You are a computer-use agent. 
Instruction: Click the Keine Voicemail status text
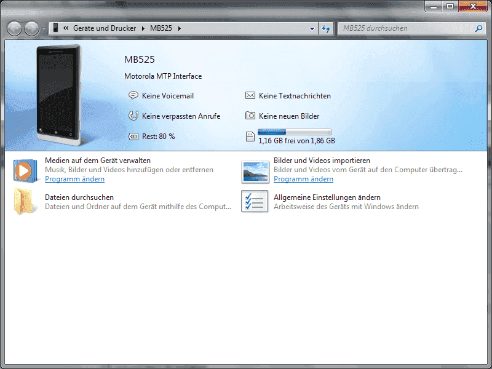168,96
